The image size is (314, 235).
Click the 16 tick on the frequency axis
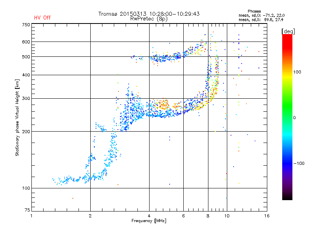click(x=267, y=216)
